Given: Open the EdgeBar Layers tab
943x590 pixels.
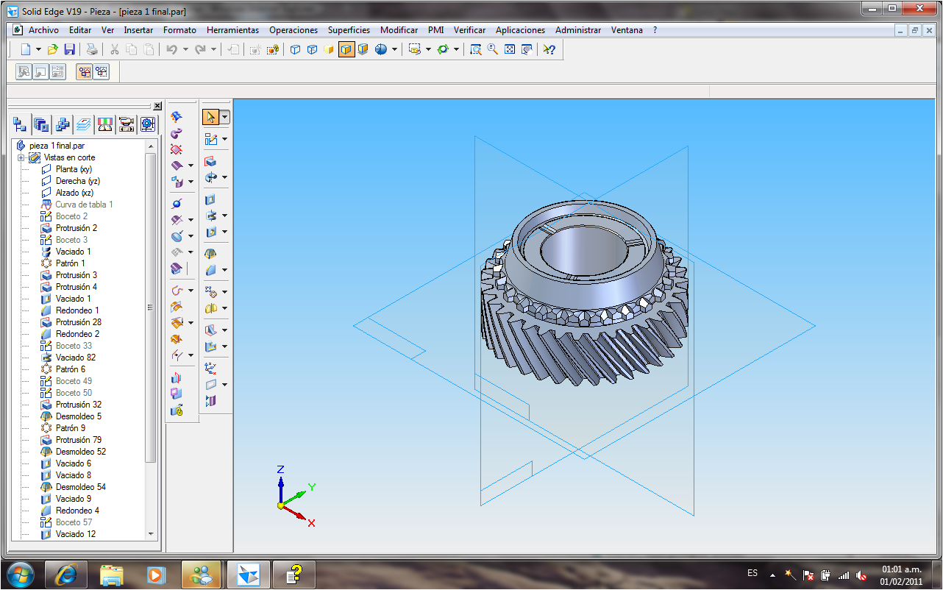Looking at the screenshot, I should point(85,124).
